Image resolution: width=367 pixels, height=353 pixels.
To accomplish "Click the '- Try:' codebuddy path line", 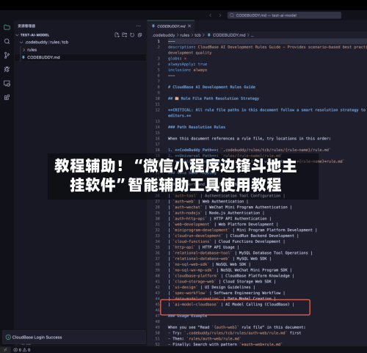I will [x=234, y=333].
